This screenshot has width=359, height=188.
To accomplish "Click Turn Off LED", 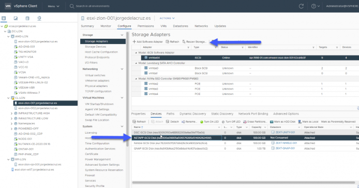I will pos(231,122).
